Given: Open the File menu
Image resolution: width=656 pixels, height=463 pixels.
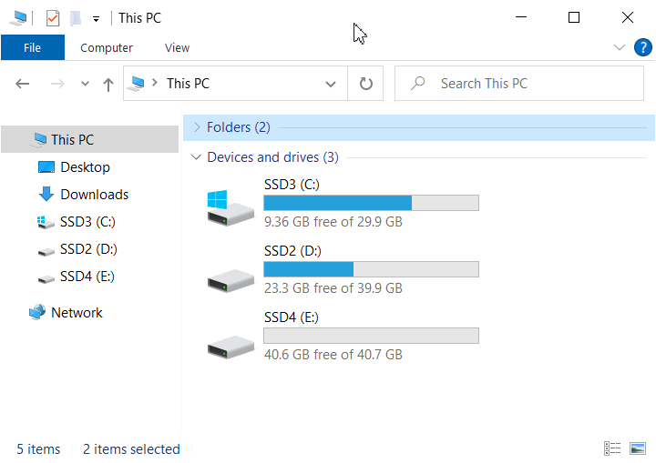Looking at the screenshot, I should tap(33, 47).
